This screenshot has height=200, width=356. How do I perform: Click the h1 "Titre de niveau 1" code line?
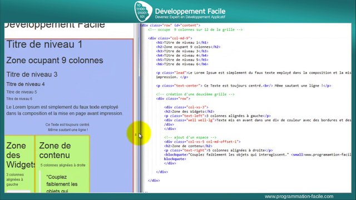[182, 42]
